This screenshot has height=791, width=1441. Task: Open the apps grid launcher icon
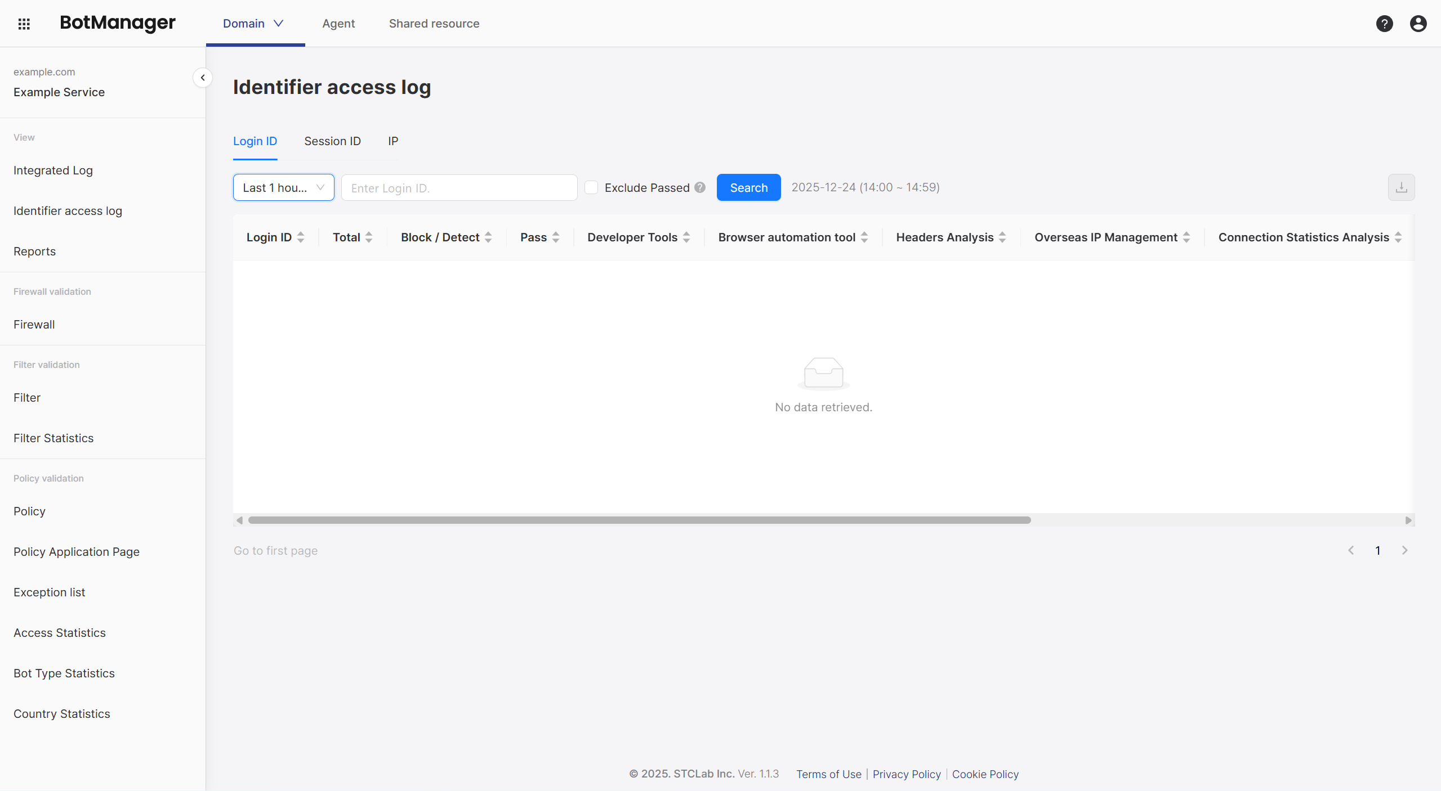tap(24, 24)
